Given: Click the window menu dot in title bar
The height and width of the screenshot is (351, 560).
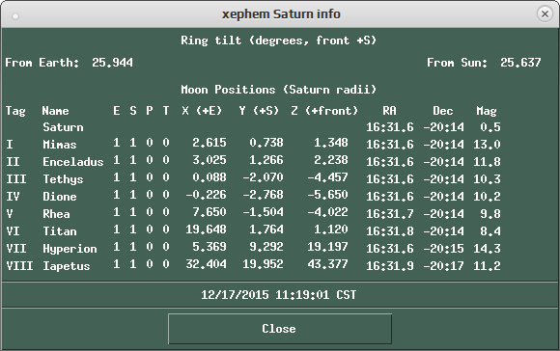Looking at the screenshot, I should click(15, 16).
